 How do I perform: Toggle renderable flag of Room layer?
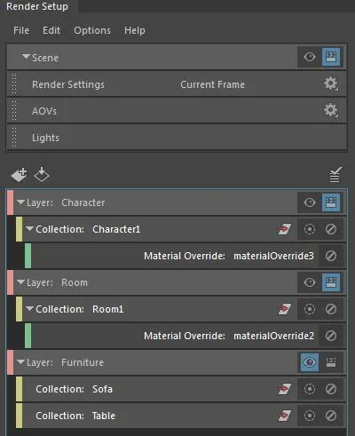331,282
